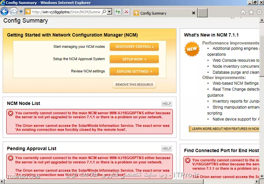
Task: Click the Internet Explorer logo in title bar
Action: click(3, 3)
